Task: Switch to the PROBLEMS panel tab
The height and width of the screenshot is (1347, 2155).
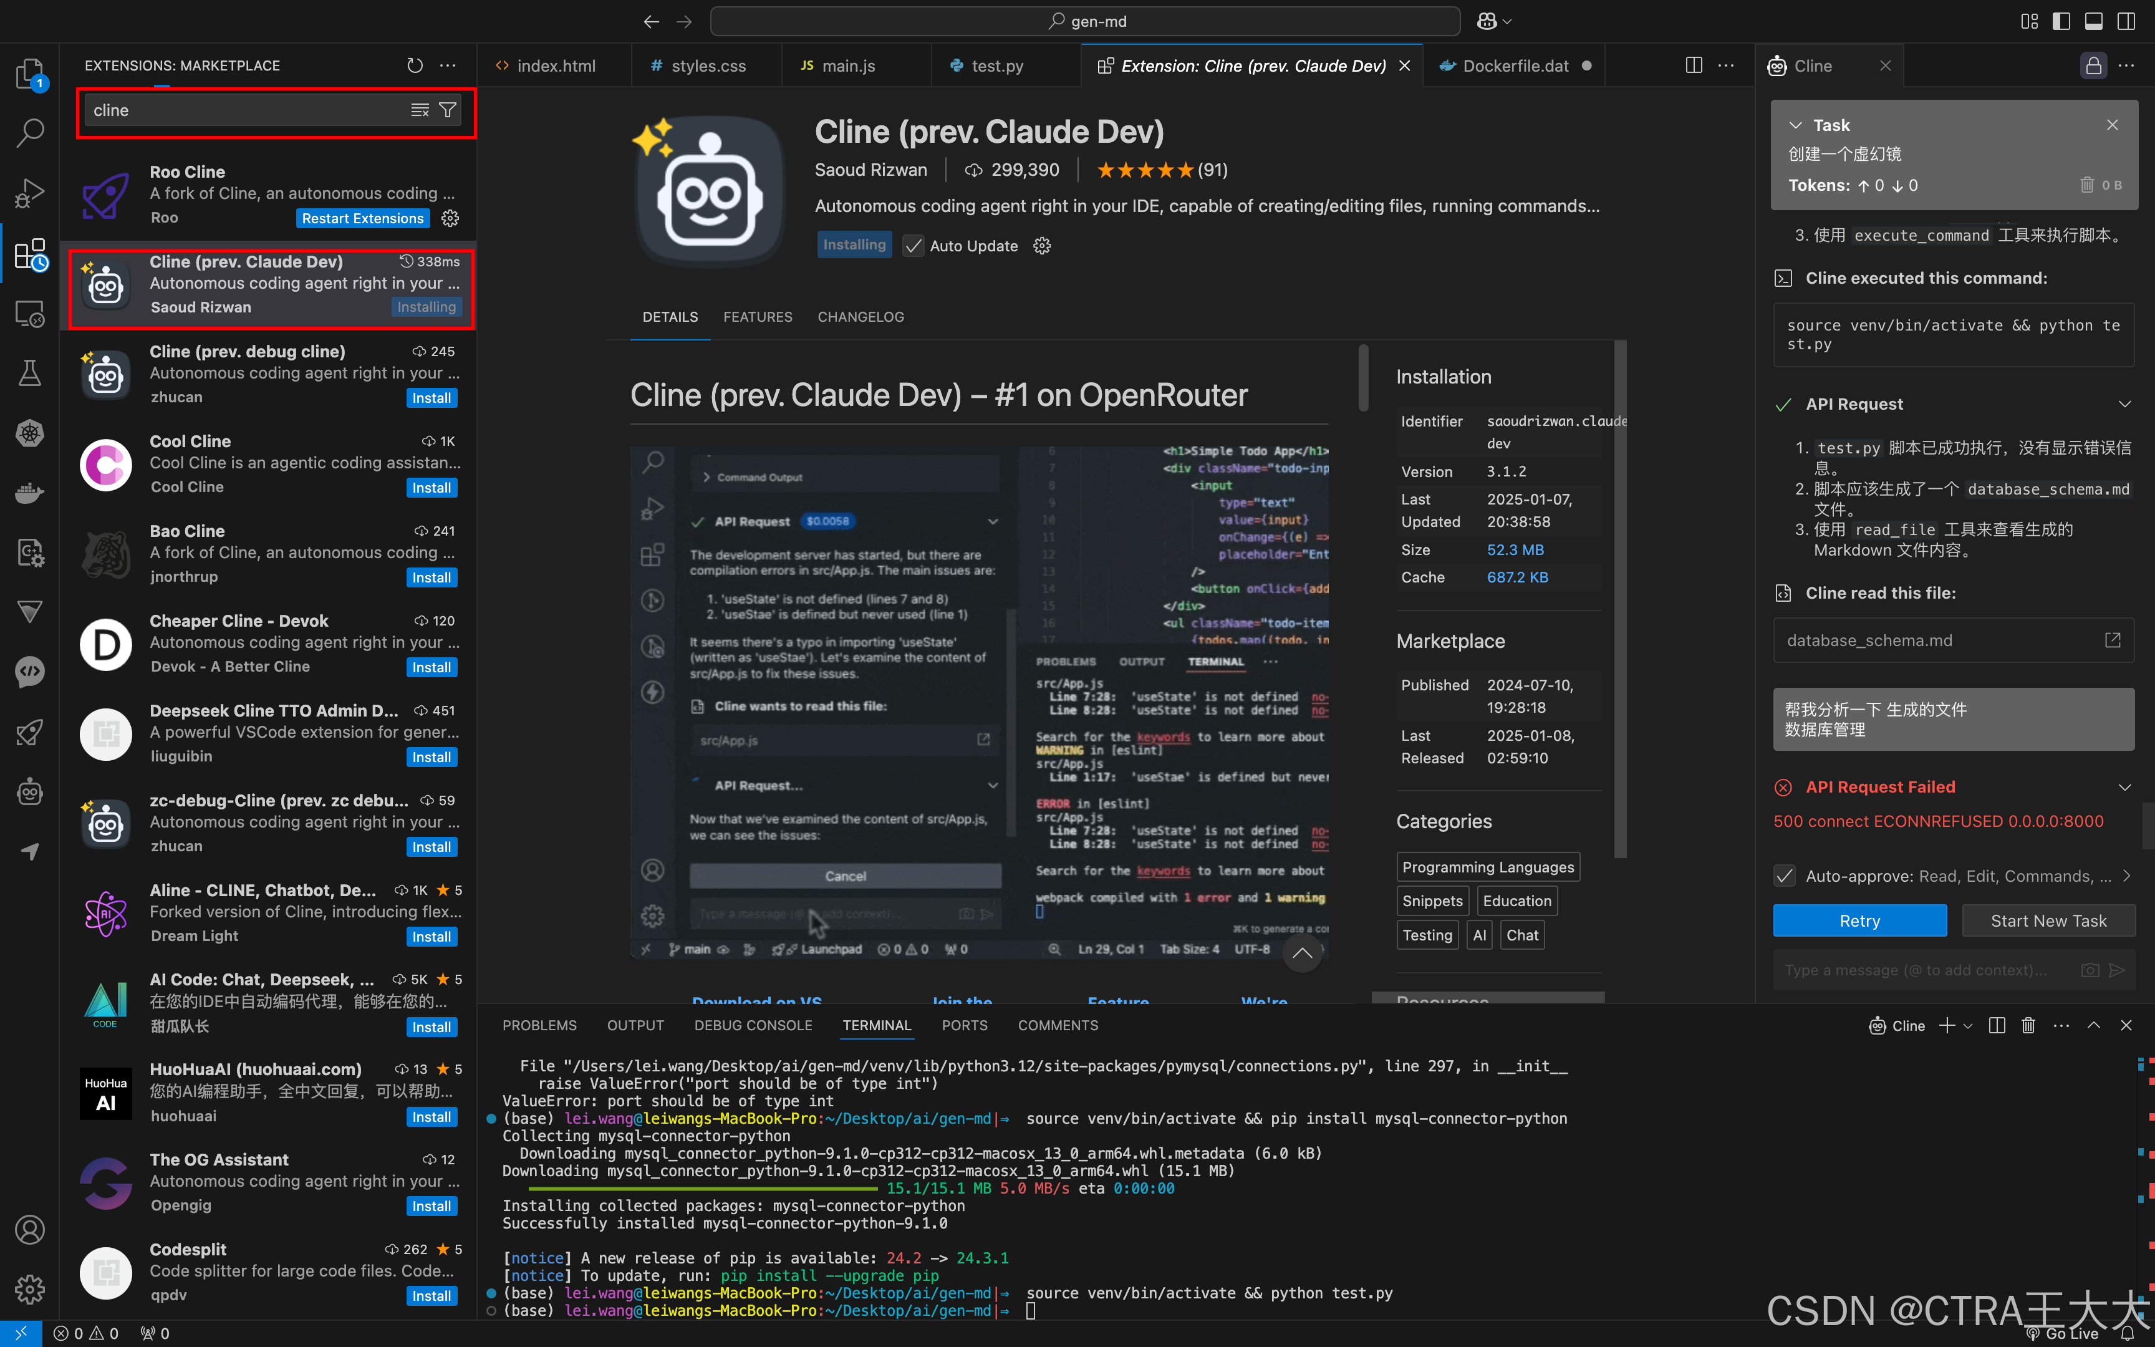Action: pos(539,1025)
